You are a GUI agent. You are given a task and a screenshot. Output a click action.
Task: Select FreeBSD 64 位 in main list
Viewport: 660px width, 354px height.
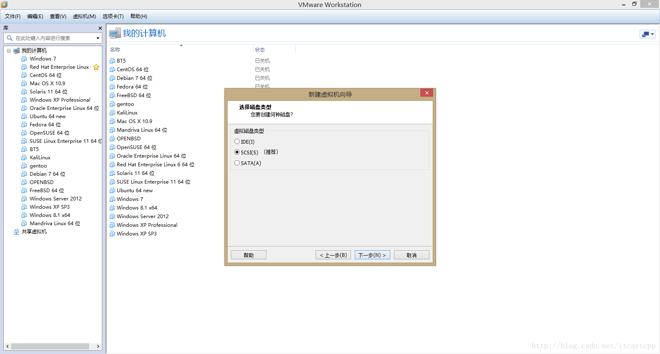pos(134,95)
